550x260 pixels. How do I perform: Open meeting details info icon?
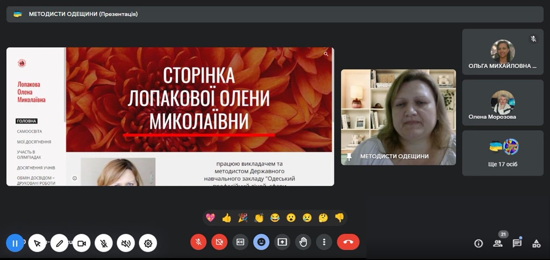478,244
